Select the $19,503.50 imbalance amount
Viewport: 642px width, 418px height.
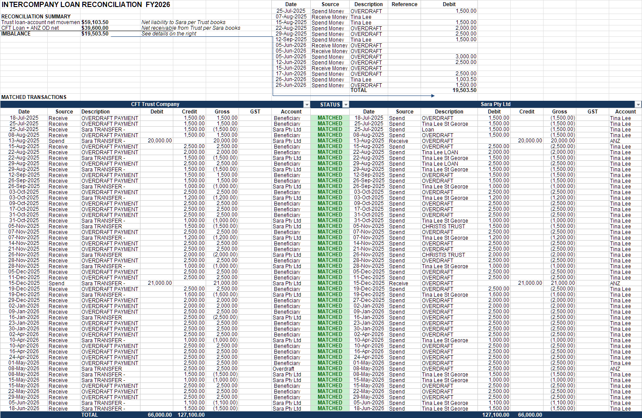point(95,34)
